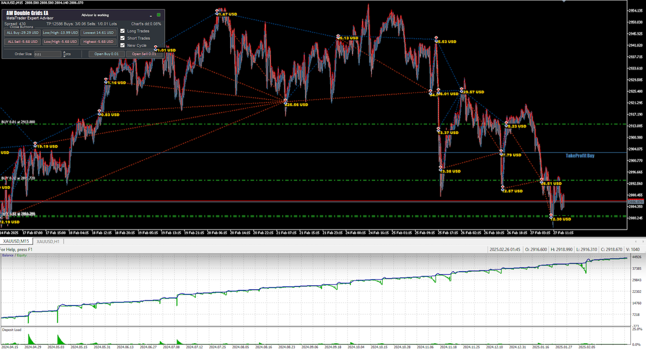646x349 pixels.
Task: Click the '19.19 USD' trade profit label
Action: tap(48, 146)
